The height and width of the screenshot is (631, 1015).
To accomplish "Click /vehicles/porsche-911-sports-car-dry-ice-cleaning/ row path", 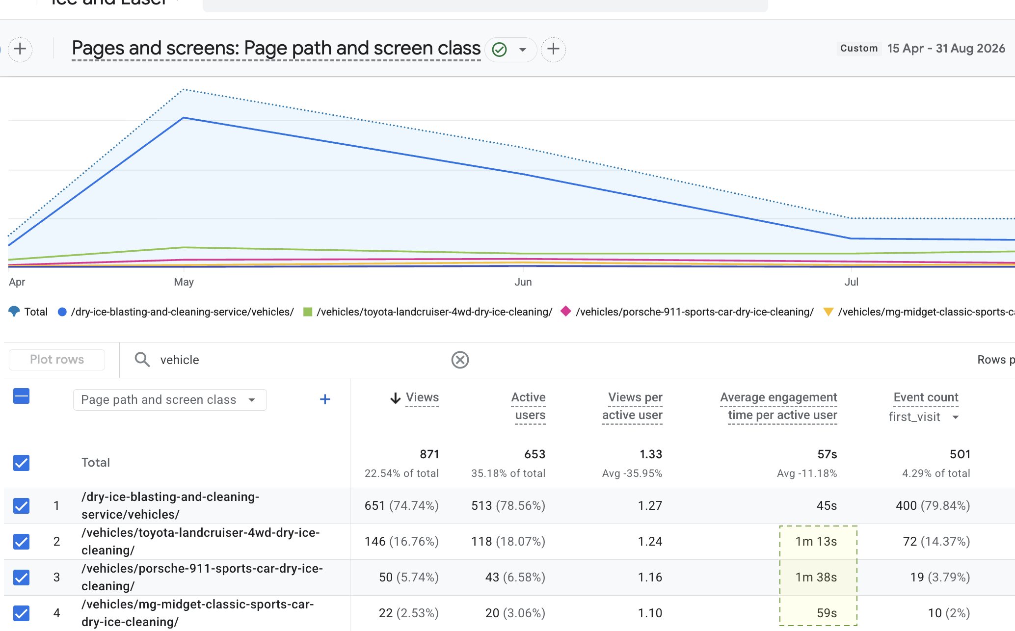I will (x=202, y=577).
